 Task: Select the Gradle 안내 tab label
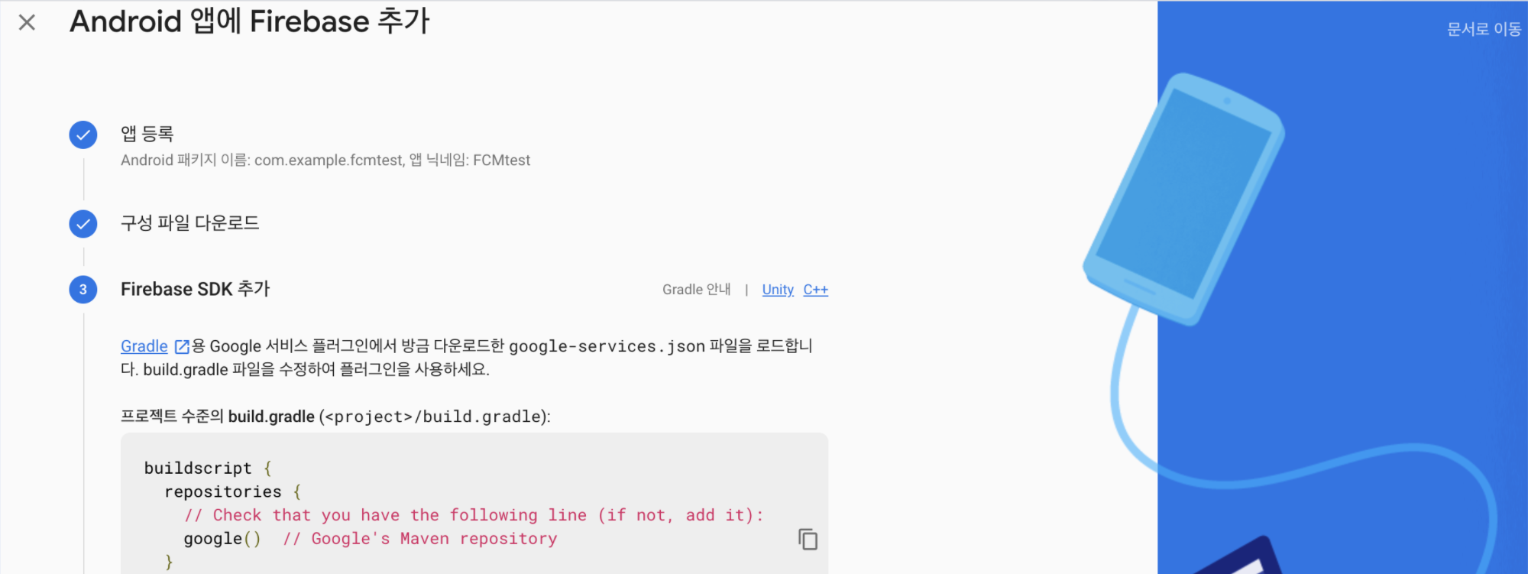pyautogui.click(x=696, y=290)
